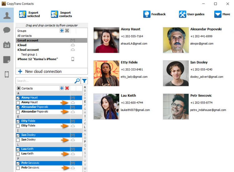Click the Export selected button
The image size is (234, 172).
pyautogui.click(x=29, y=14)
